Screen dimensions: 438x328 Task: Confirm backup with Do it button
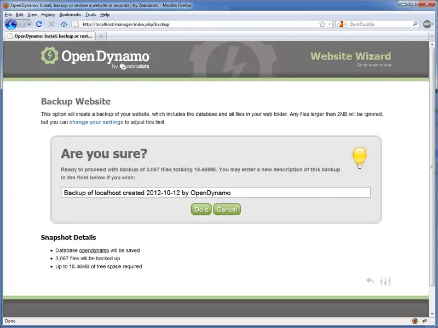point(201,209)
